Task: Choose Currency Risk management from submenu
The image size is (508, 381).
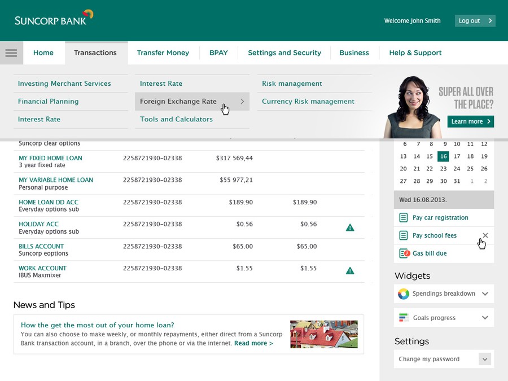Action: pyautogui.click(x=308, y=102)
